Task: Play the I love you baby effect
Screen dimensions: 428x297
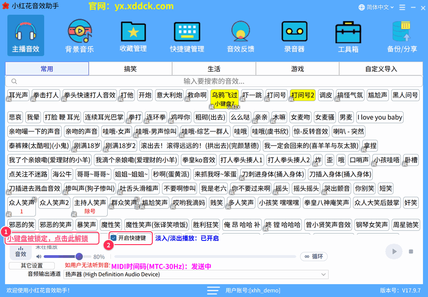Action: (380, 117)
